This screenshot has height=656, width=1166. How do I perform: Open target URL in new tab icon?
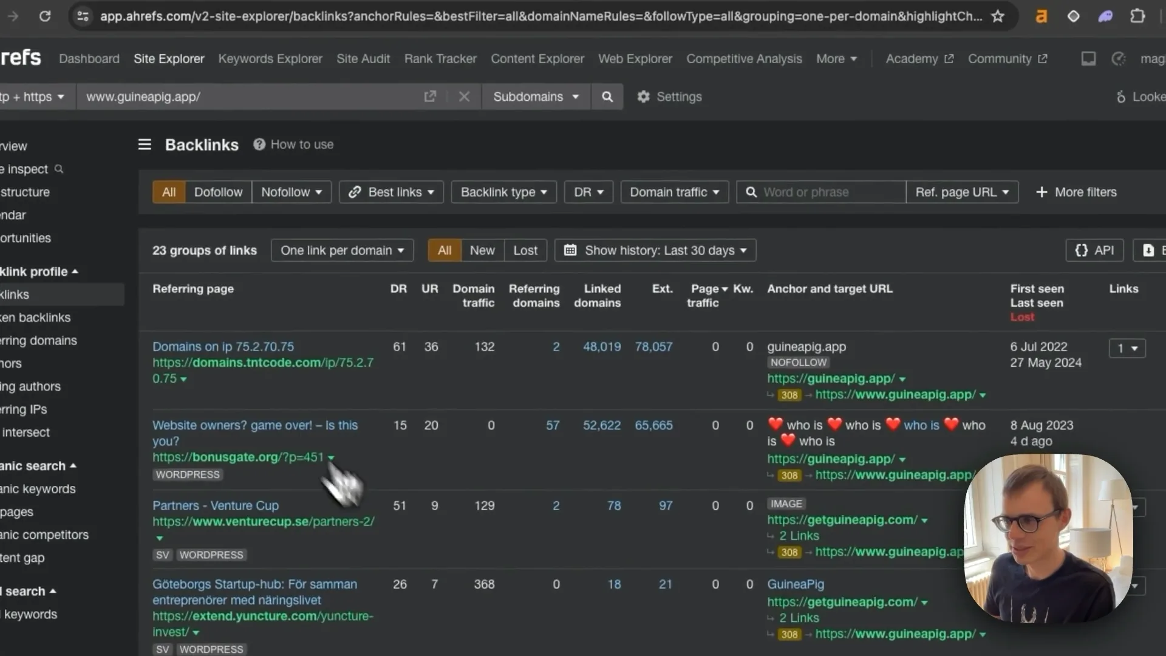[x=430, y=97]
